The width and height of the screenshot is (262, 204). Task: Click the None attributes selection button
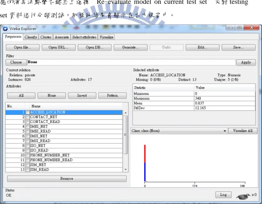pyautogui.click(x=52, y=96)
